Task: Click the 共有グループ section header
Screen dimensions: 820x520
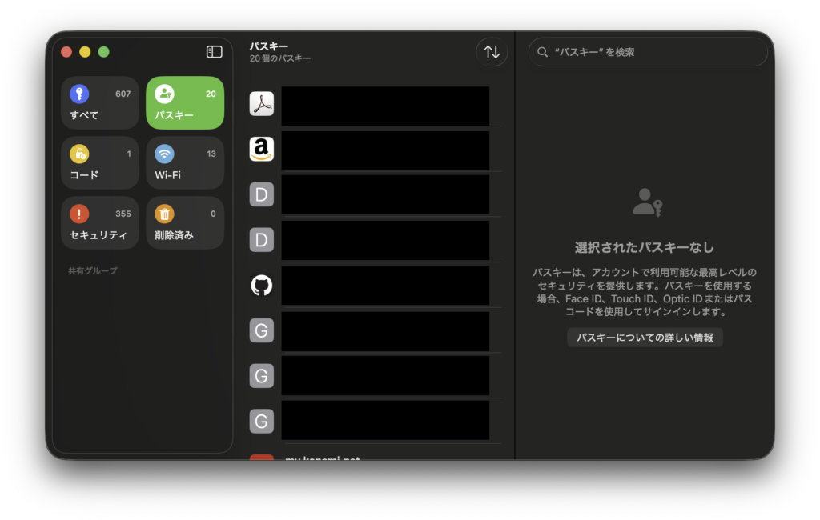Action: (x=93, y=270)
